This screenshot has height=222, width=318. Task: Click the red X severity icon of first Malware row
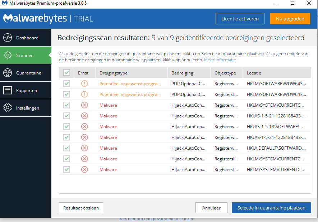(84, 105)
